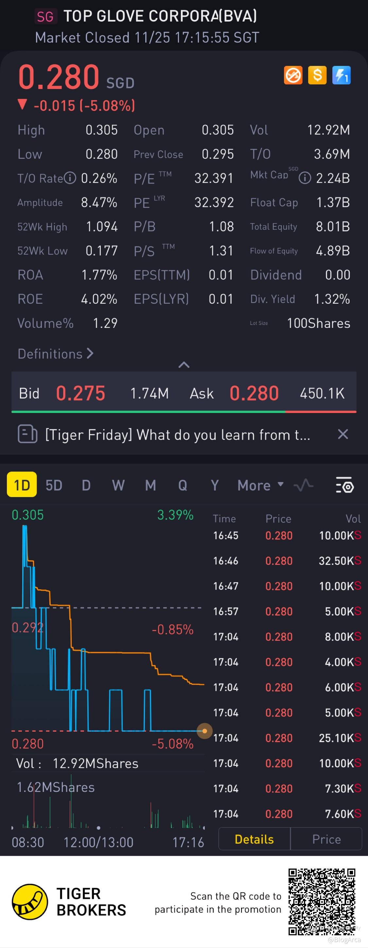This screenshot has height=948, width=368.
Task: Tap the yellow dollar sign icon
Action: click(x=317, y=76)
